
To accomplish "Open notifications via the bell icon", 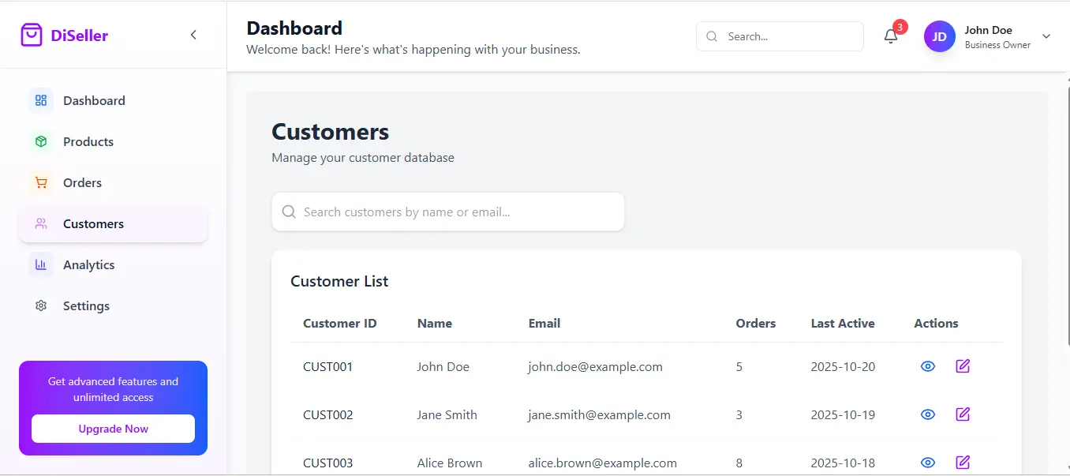I will (890, 36).
